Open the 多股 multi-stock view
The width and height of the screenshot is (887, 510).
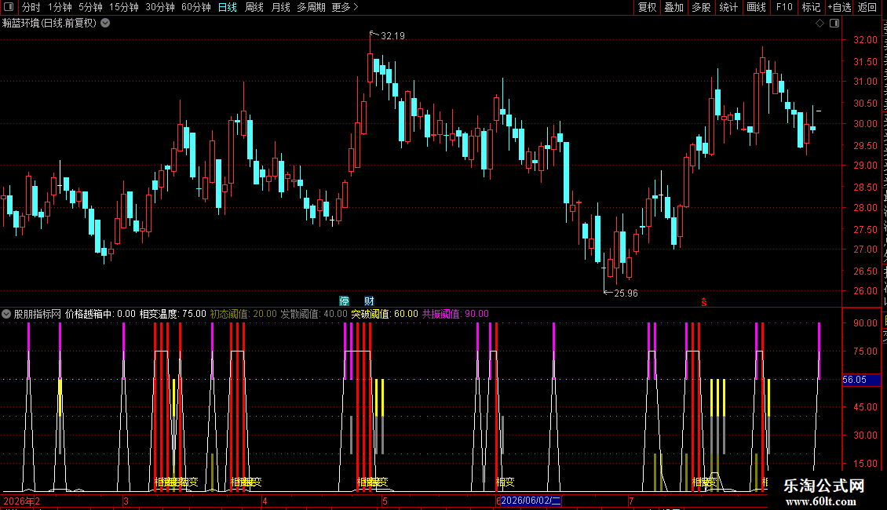pyautogui.click(x=701, y=7)
